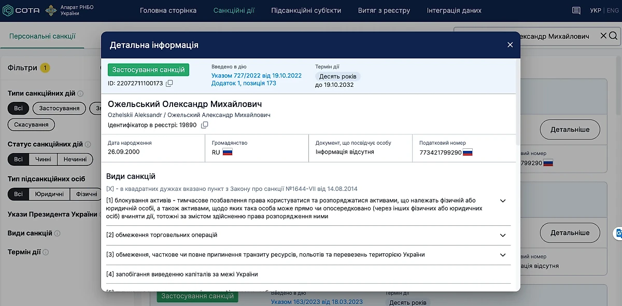Click the search magnifier icon
The width and height of the screenshot is (622, 306).
pyautogui.click(x=613, y=36)
